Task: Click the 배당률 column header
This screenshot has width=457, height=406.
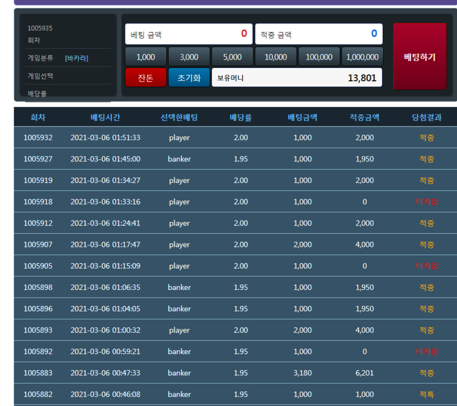Action: [241, 118]
